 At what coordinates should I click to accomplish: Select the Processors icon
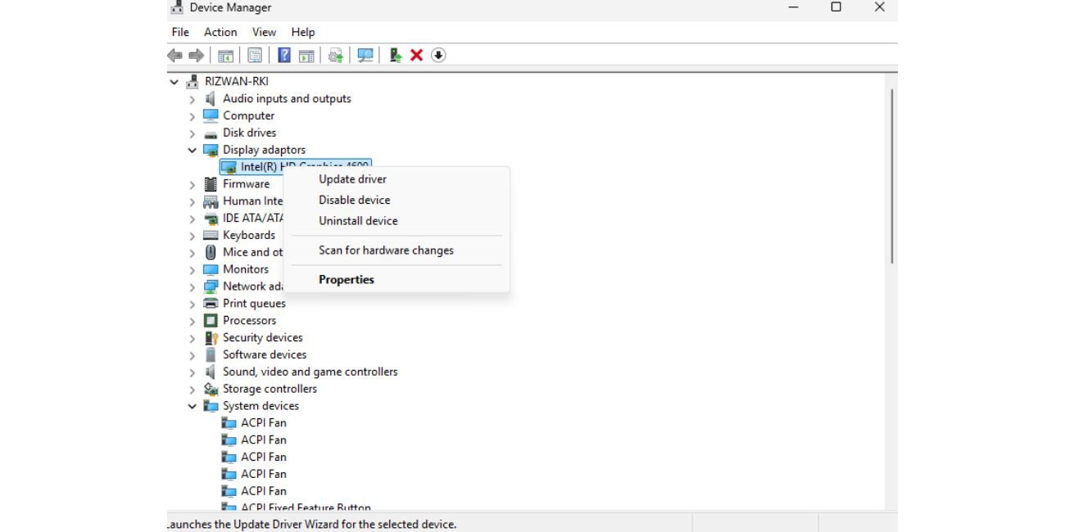[x=211, y=321]
